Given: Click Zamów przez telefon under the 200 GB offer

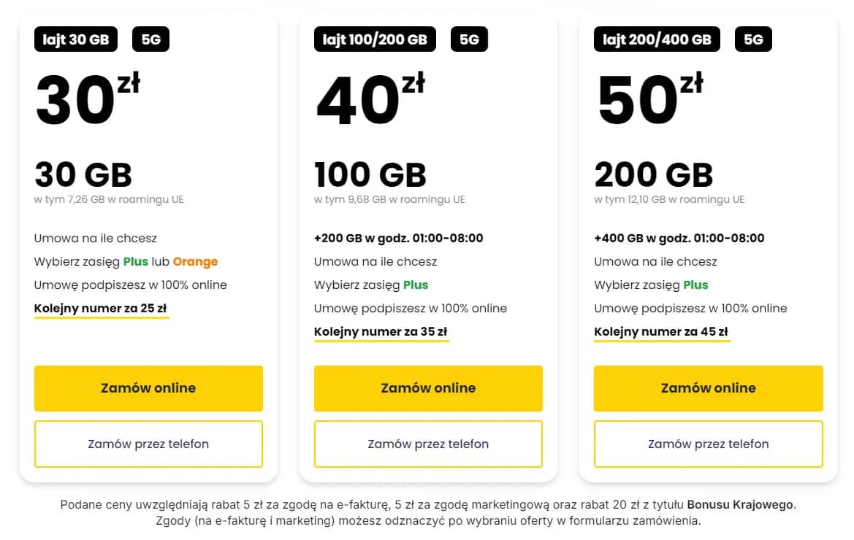Looking at the screenshot, I should pos(708,444).
